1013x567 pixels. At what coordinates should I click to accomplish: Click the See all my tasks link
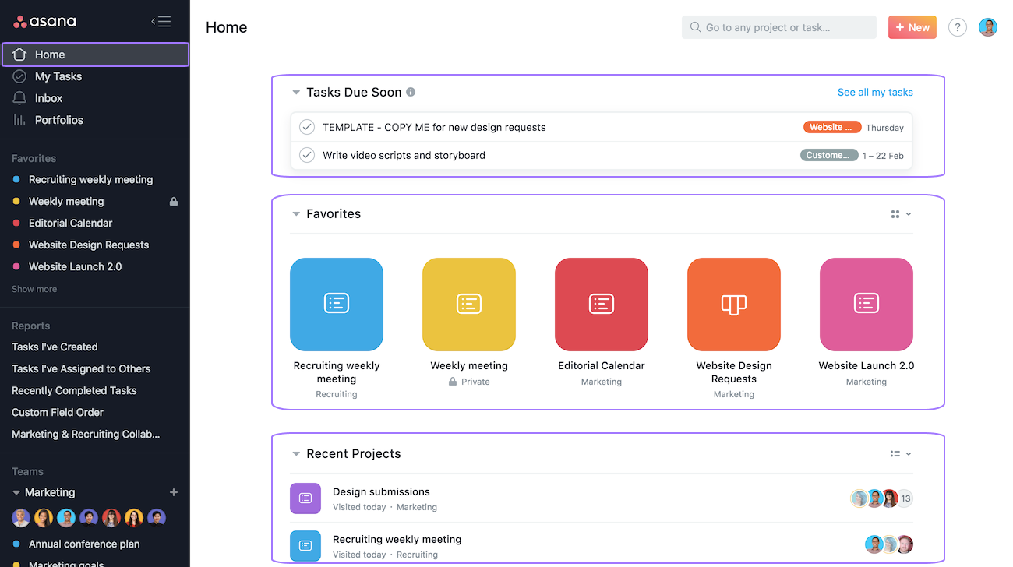(x=874, y=92)
